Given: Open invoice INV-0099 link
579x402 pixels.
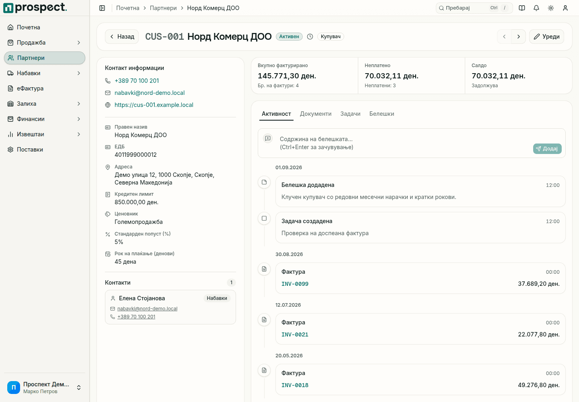Looking at the screenshot, I should [x=295, y=284].
